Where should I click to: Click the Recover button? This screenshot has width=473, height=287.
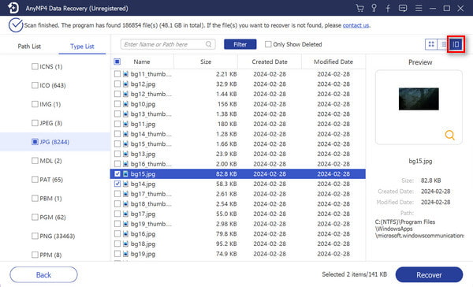429,275
